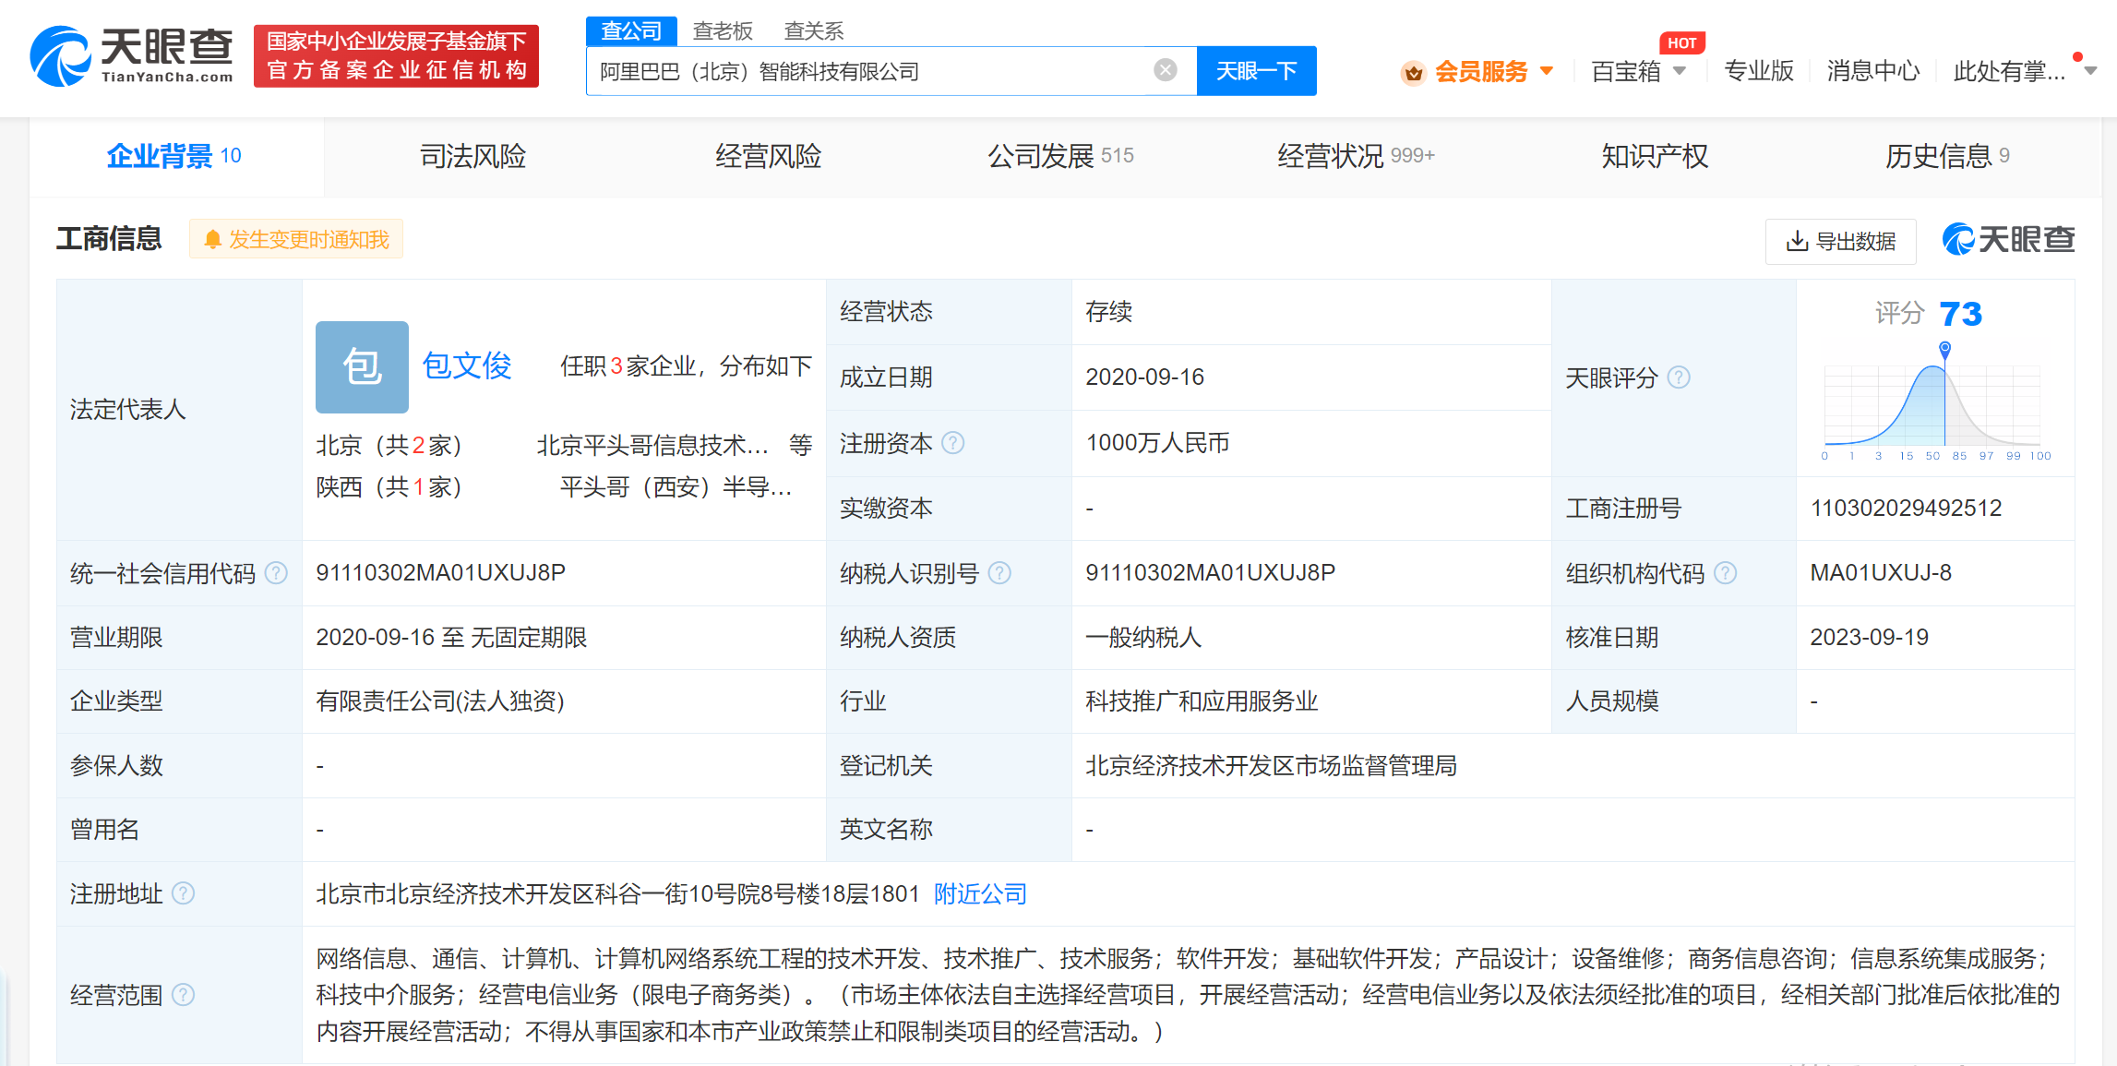Viewport: 2117px width, 1066px height.
Task: Click help icon next to 注册地址
Action: (184, 893)
